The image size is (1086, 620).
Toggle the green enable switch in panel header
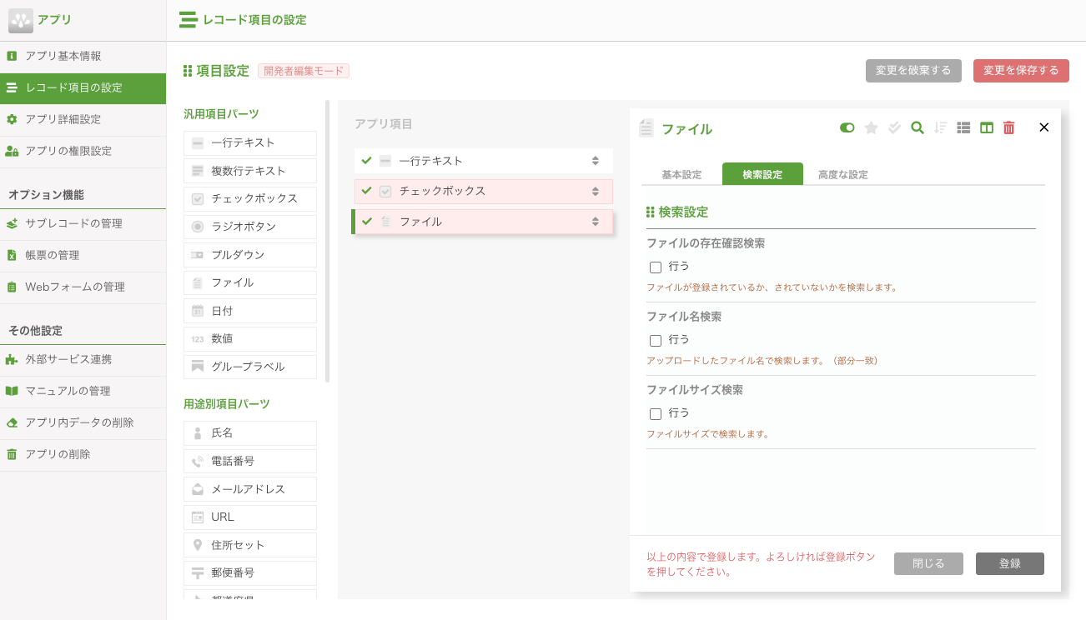(847, 128)
